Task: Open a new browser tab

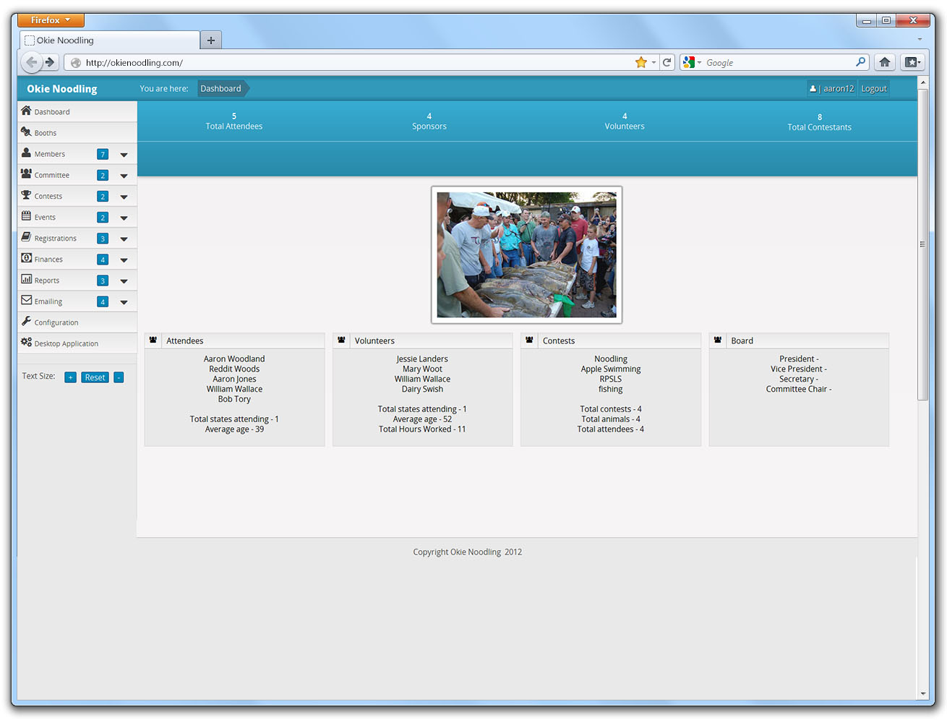Action: 211,40
